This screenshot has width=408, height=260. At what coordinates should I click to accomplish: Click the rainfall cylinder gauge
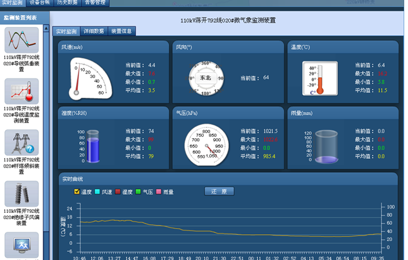(x=327, y=144)
